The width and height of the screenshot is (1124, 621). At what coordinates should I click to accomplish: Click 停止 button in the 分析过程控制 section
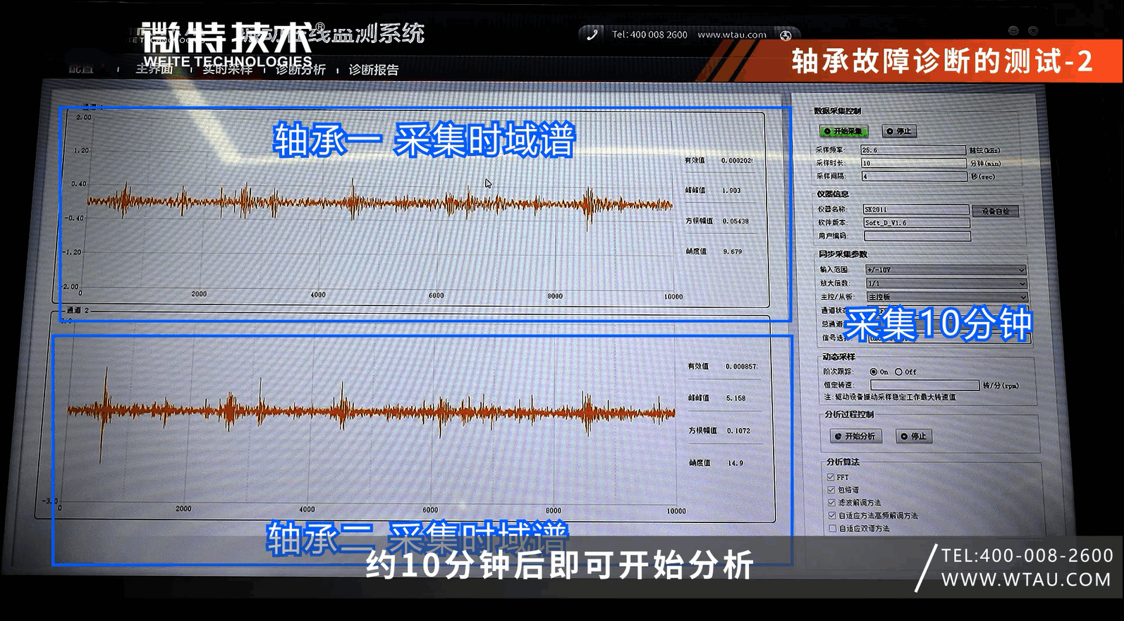pyautogui.click(x=913, y=436)
